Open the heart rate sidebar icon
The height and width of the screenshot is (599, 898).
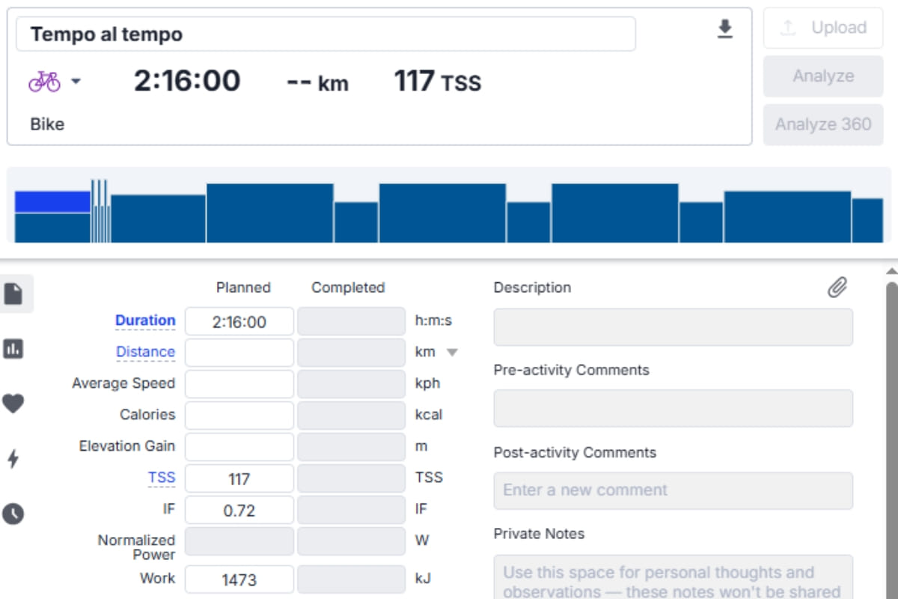13,404
